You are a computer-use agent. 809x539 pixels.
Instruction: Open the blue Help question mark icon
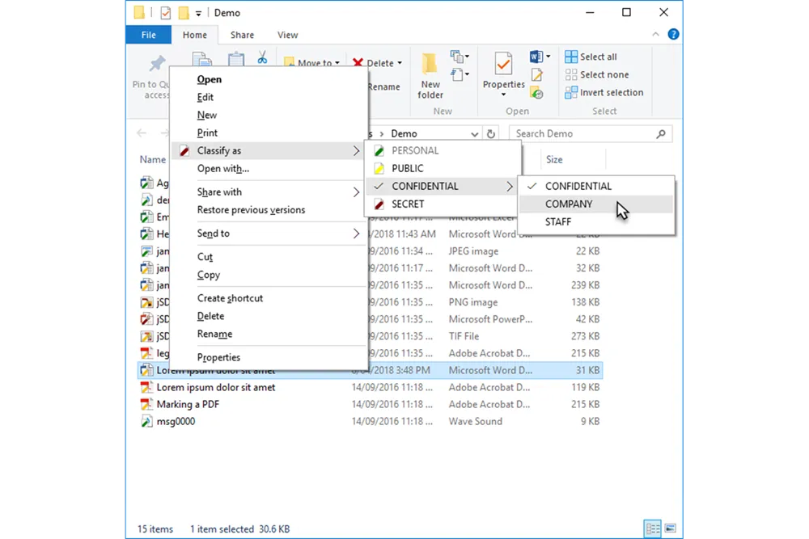[673, 35]
